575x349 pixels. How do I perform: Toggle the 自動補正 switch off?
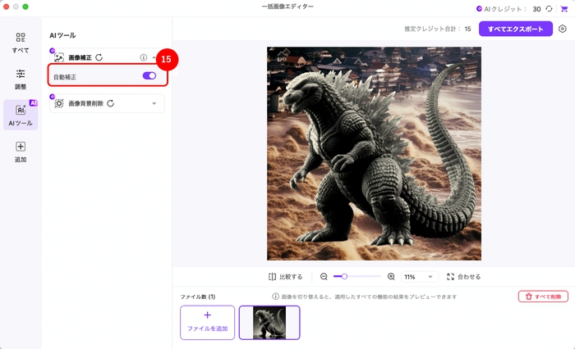(x=149, y=75)
